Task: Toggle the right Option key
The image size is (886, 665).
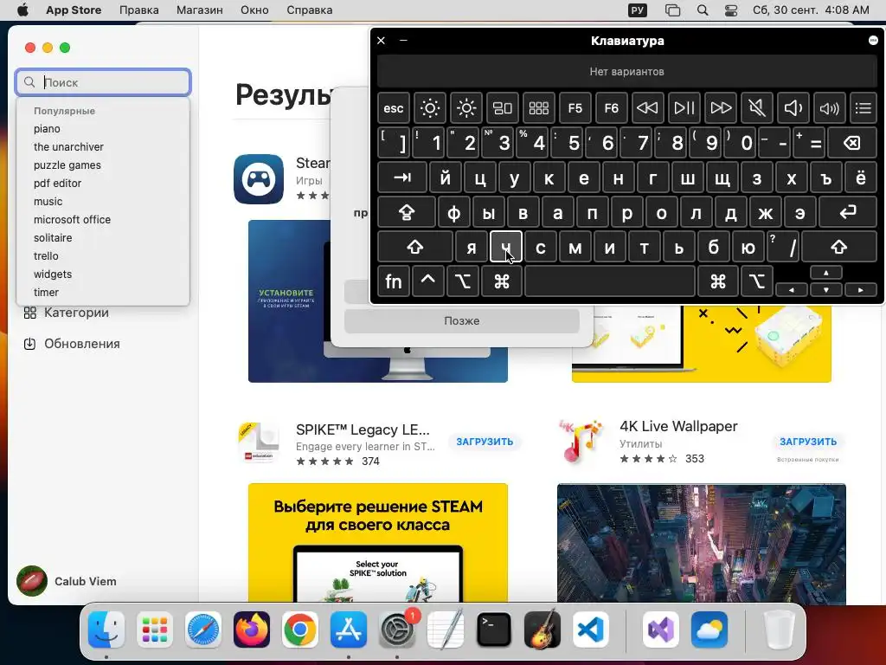Action: 756,281
